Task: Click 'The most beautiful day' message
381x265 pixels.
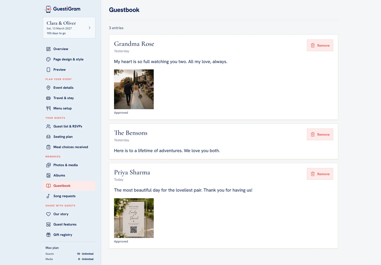Action: pyautogui.click(x=183, y=190)
